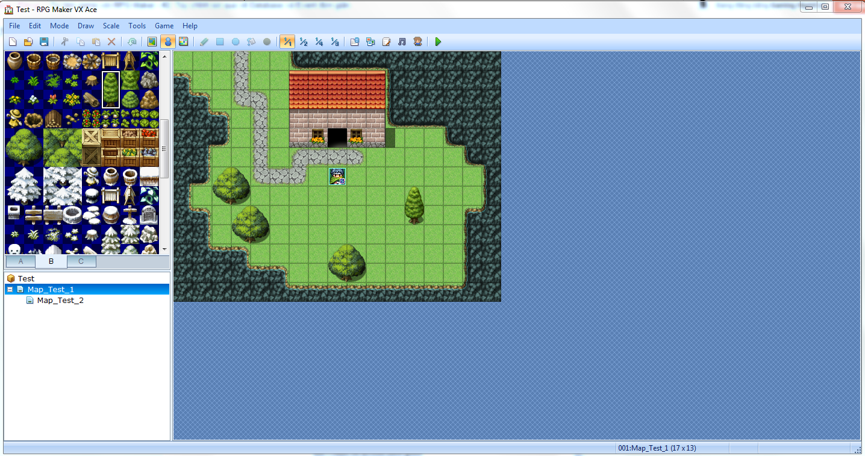
Task: Open the Game menu
Action: (x=164, y=26)
